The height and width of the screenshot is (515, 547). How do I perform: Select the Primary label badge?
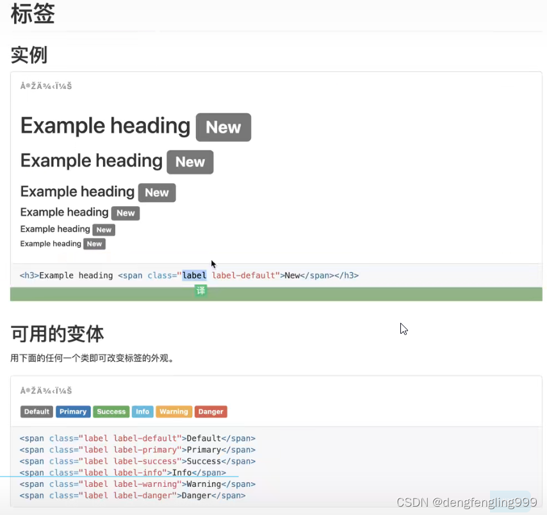(73, 411)
